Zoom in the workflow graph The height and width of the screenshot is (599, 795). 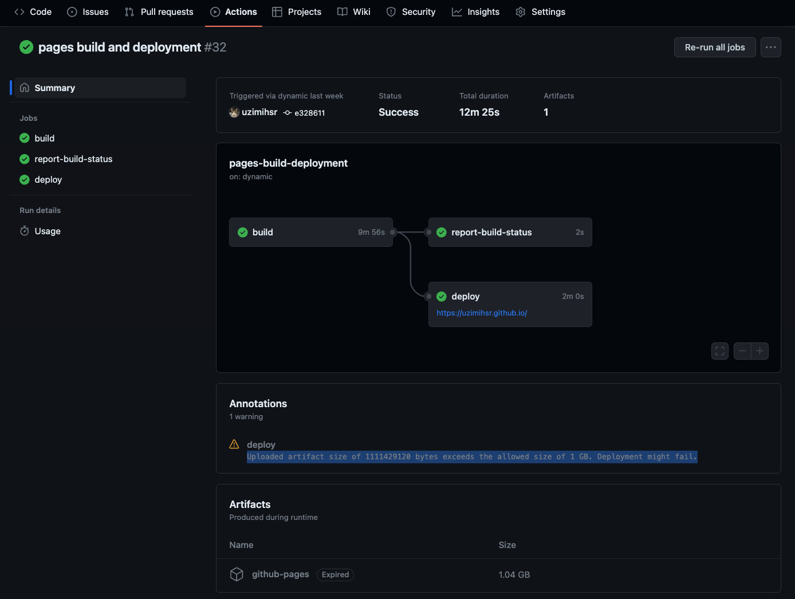click(x=760, y=351)
